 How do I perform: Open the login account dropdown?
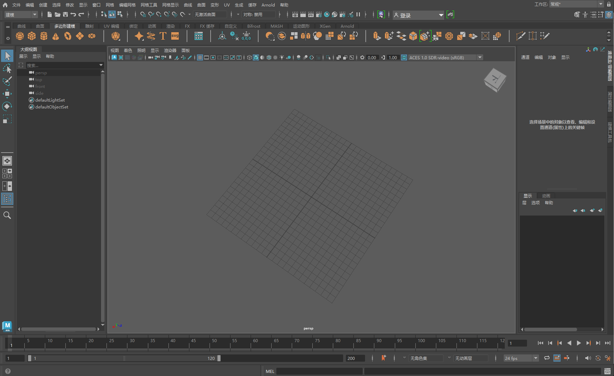point(418,15)
